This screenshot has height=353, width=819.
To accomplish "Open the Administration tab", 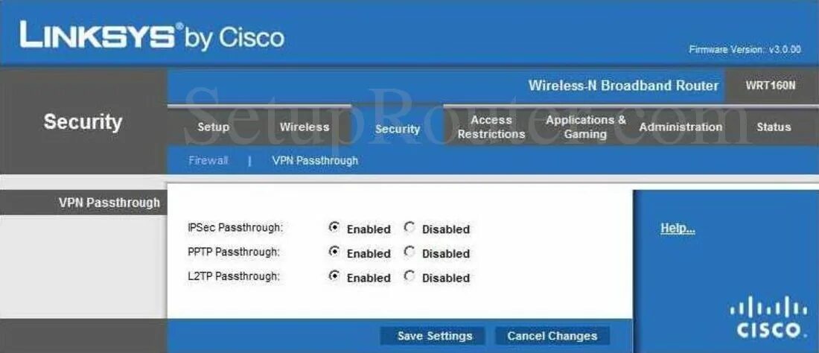I will coord(681,127).
